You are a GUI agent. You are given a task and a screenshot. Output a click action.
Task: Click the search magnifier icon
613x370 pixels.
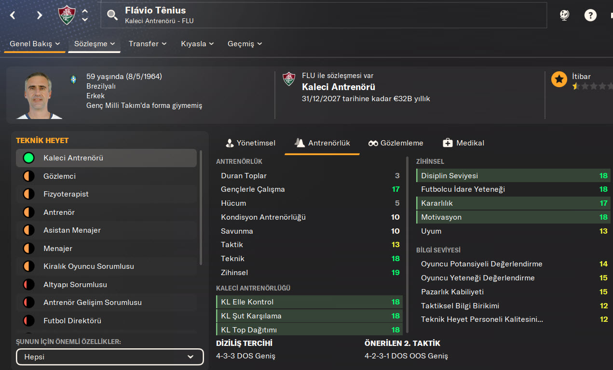pyautogui.click(x=112, y=15)
